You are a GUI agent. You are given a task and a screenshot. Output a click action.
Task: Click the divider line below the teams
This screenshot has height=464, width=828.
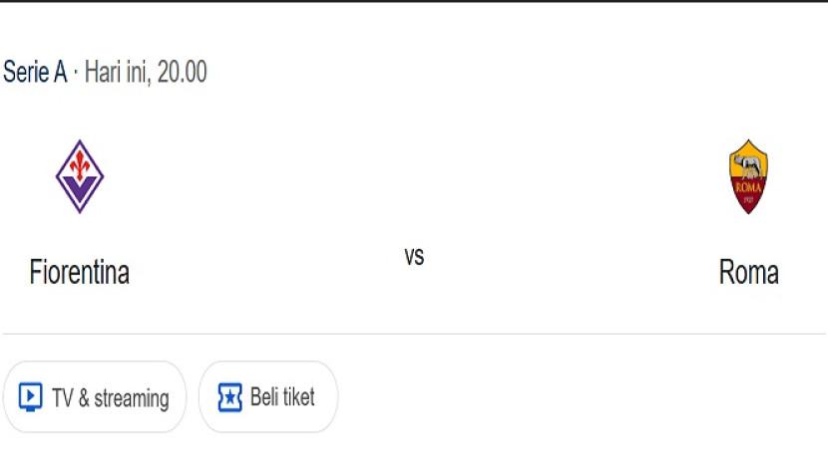click(414, 334)
